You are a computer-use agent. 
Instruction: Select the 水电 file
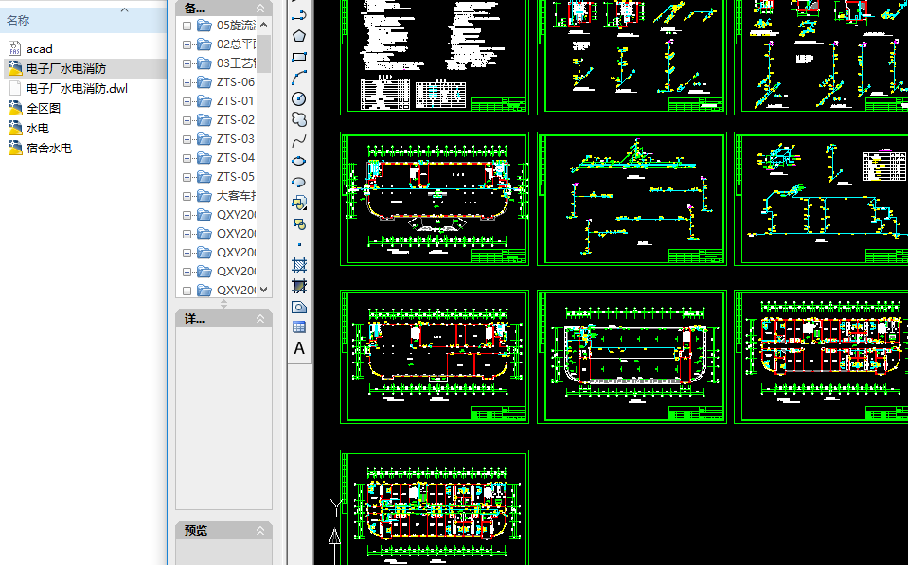click(x=29, y=128)
